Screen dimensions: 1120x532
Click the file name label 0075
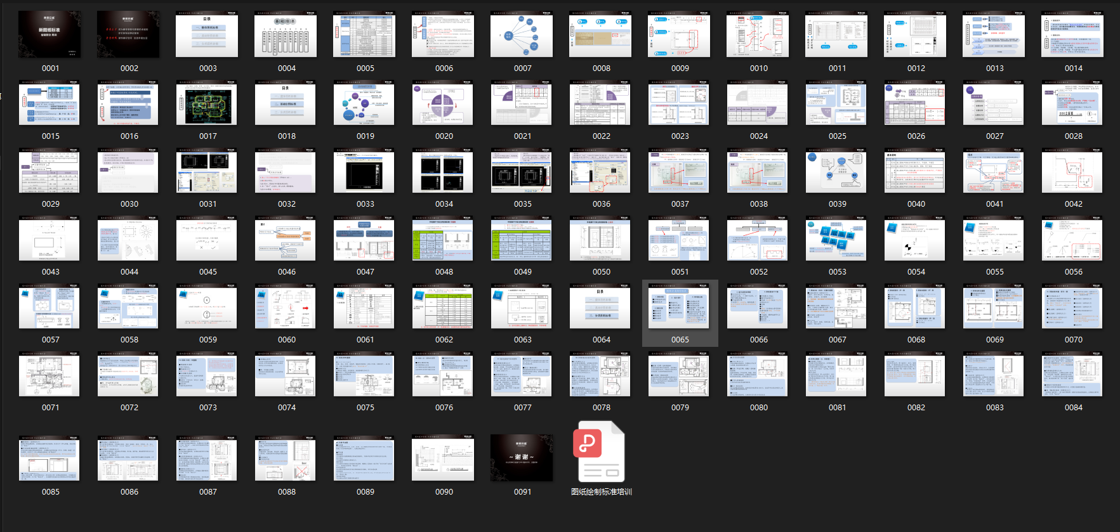(x=366, y=408)
